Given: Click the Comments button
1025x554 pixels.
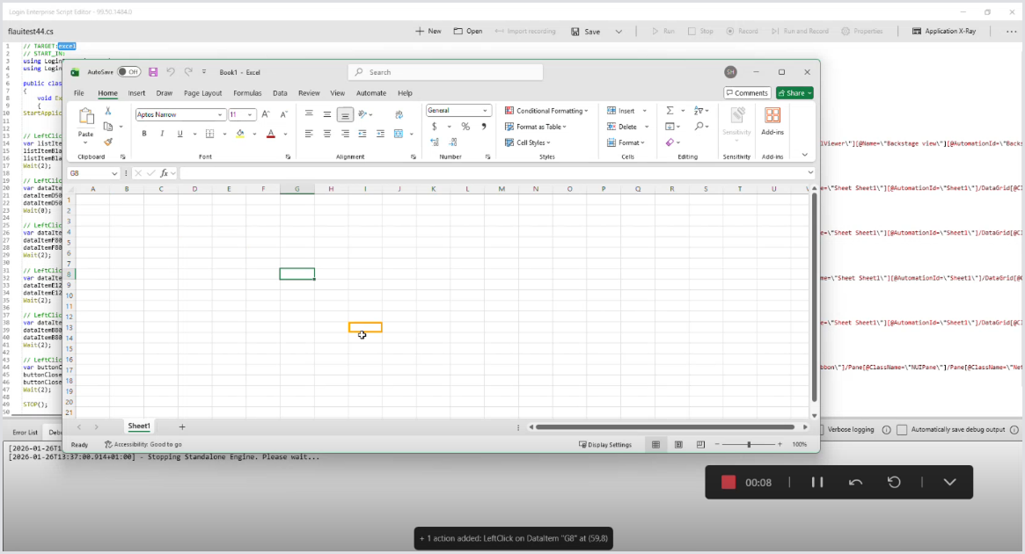Looking at the screenshot, I should 747,93.
